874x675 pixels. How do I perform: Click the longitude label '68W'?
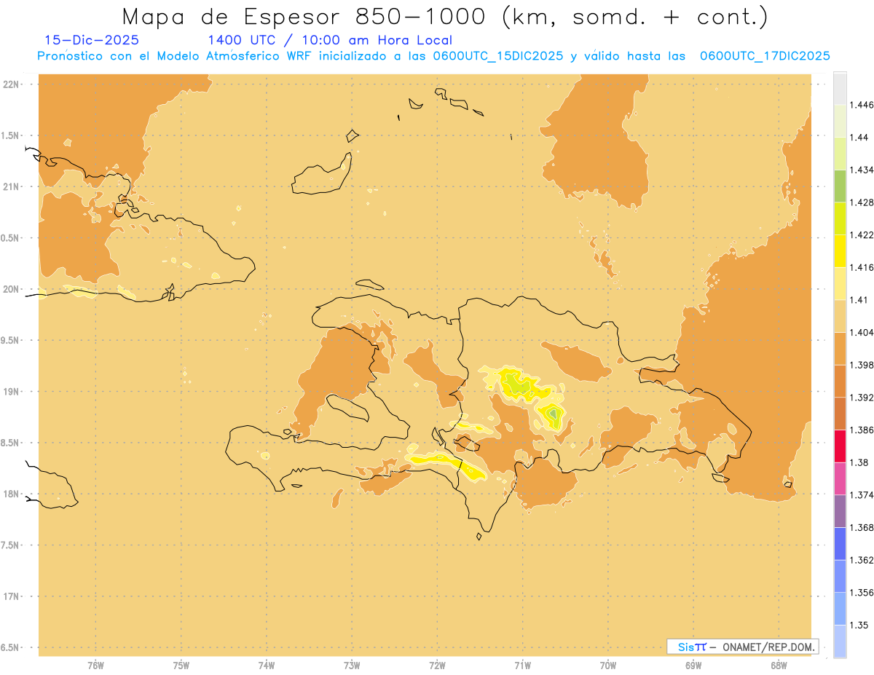point(779,665)
